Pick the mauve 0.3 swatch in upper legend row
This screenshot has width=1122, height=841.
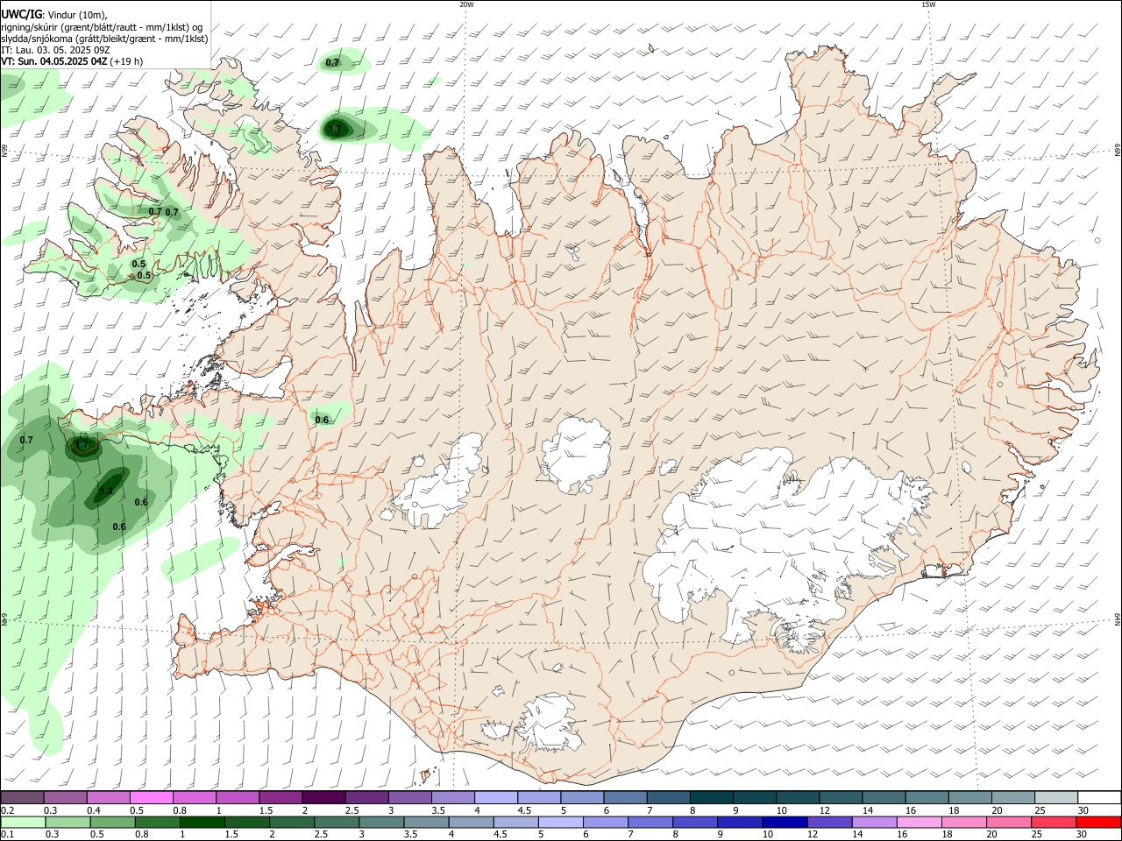click(x=66, y=797)
